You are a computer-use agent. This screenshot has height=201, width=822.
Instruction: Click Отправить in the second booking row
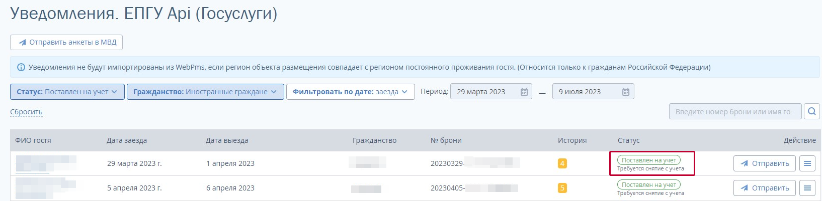764,188
